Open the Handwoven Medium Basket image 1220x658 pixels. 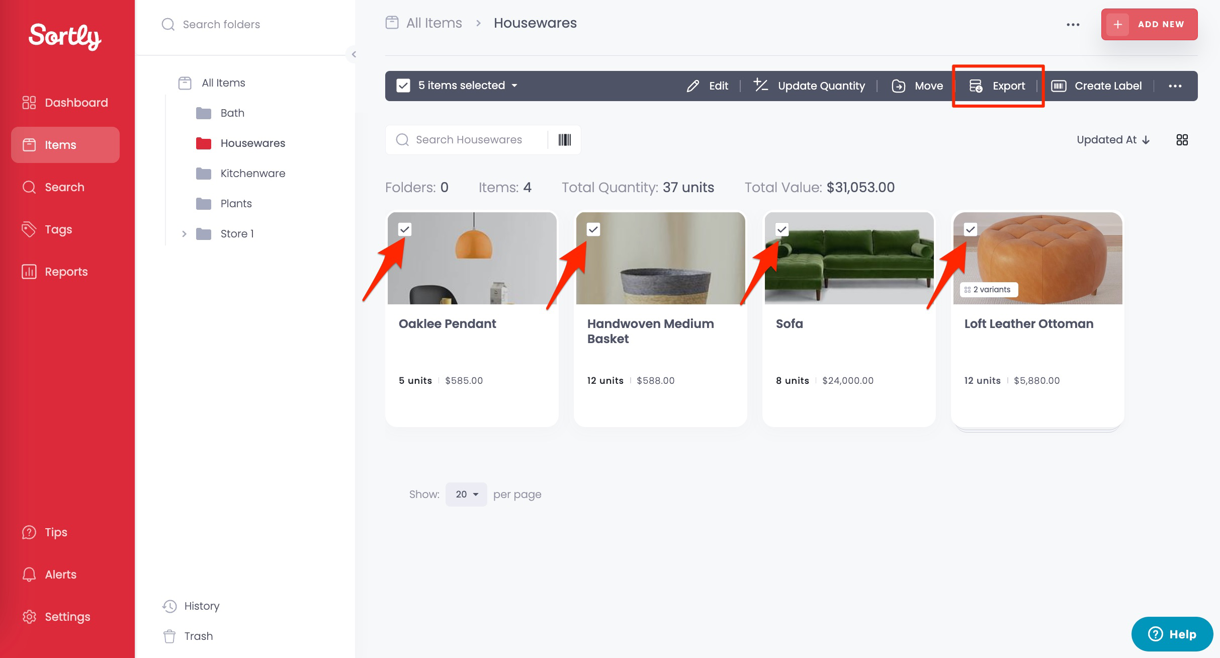661,258
